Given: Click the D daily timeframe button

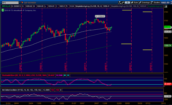Looking at the screenshot, I should [x=127, y=2].
